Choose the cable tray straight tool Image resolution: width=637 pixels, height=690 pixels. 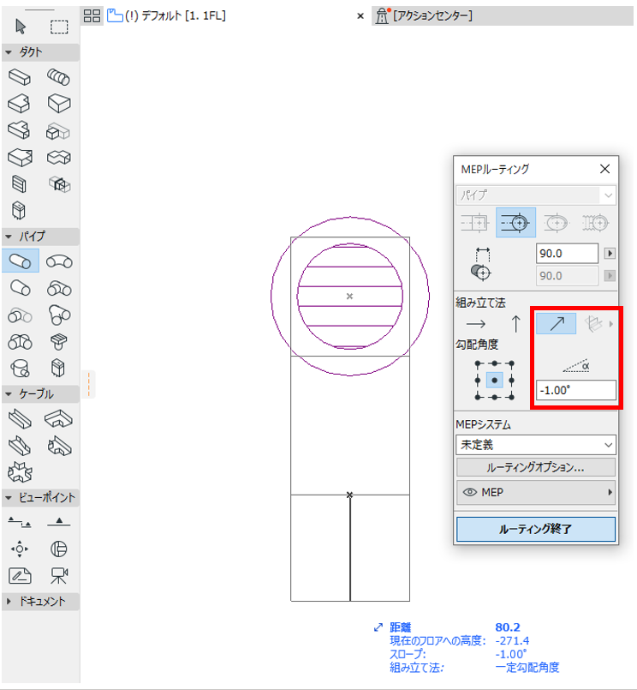pyautogui.click(x=20, y=418)
